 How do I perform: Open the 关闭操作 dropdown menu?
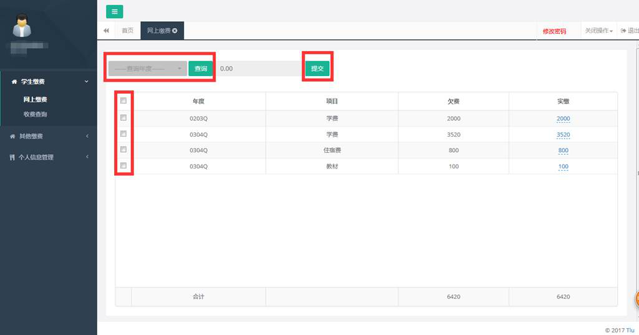598,31
